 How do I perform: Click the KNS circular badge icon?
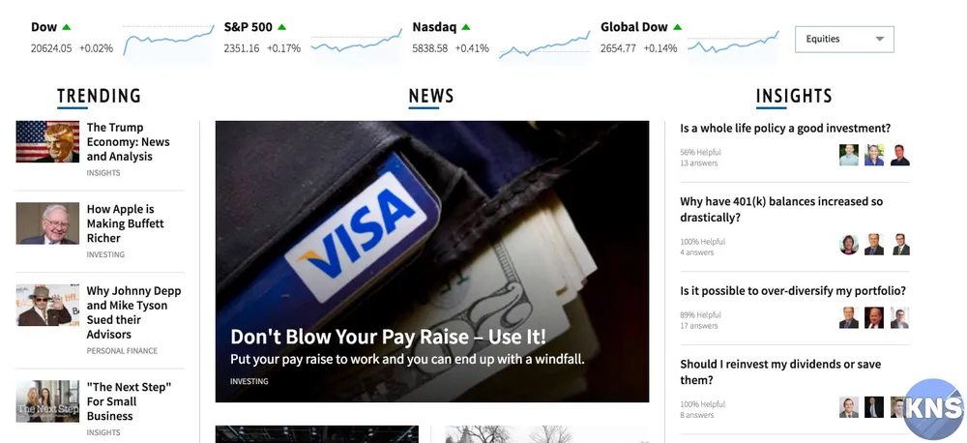point(935,408)
